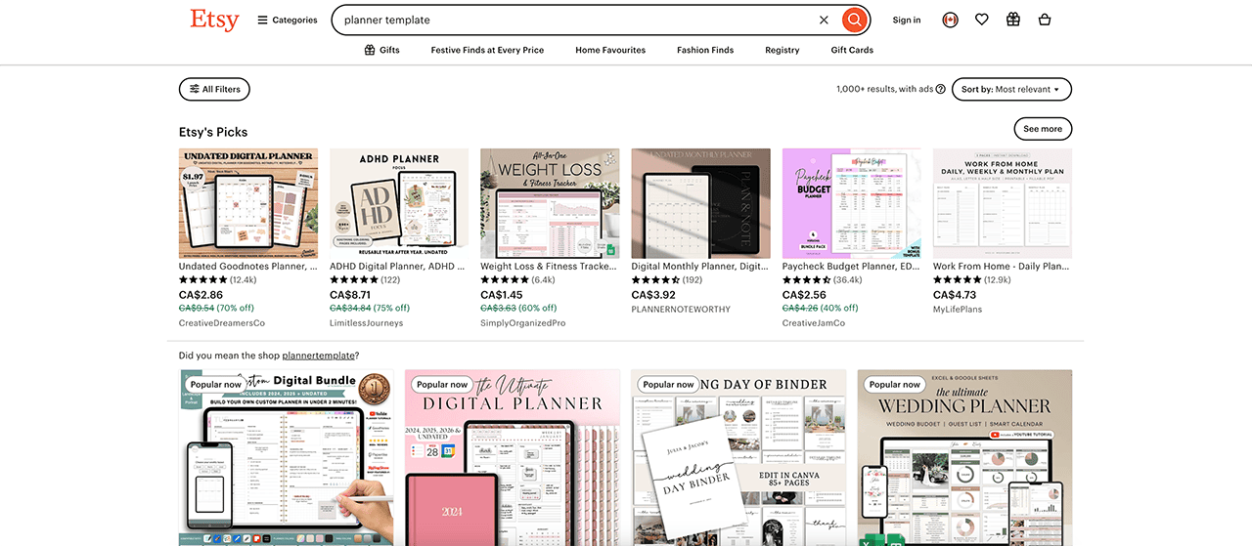Viewport: 1252px width, 546px height.
Task: Open the ADHD Planner thumbnail
Action: coord(399,203)
